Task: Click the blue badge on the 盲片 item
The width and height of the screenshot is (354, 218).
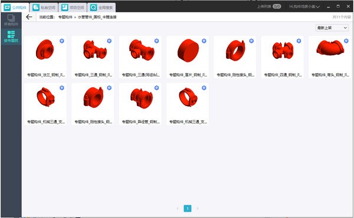Action: pos(204,41)
